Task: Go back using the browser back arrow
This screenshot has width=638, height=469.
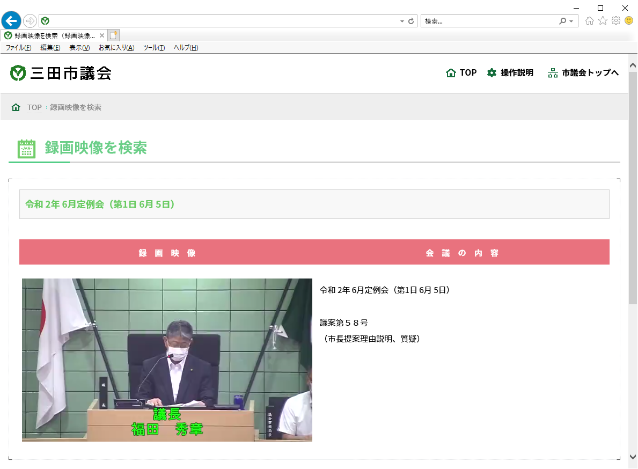Action: click(11, 20)
